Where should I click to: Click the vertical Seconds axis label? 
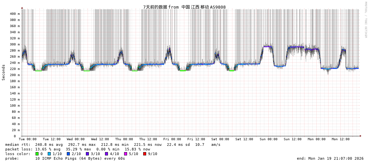(4, 72)
